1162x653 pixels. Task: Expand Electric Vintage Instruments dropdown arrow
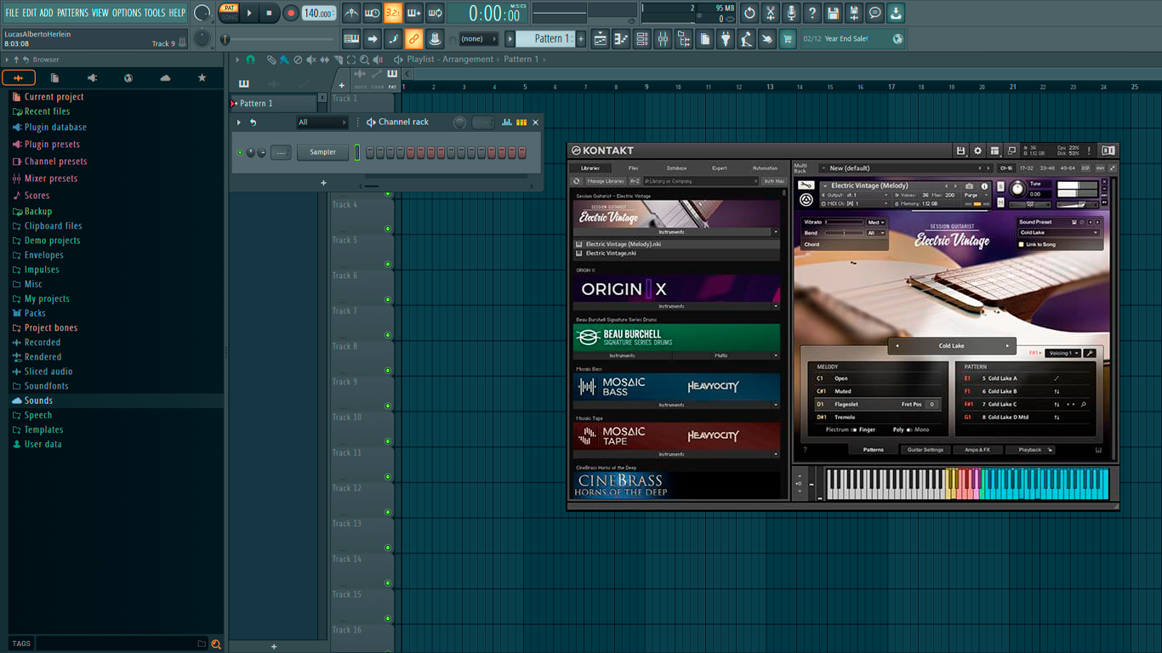pos(775,232)
